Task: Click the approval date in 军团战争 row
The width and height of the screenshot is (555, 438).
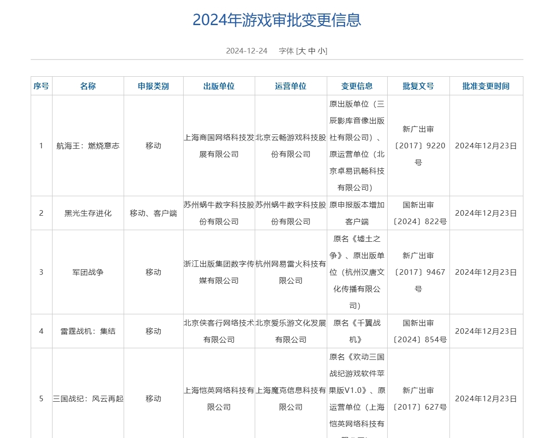Action: point(486,272)
